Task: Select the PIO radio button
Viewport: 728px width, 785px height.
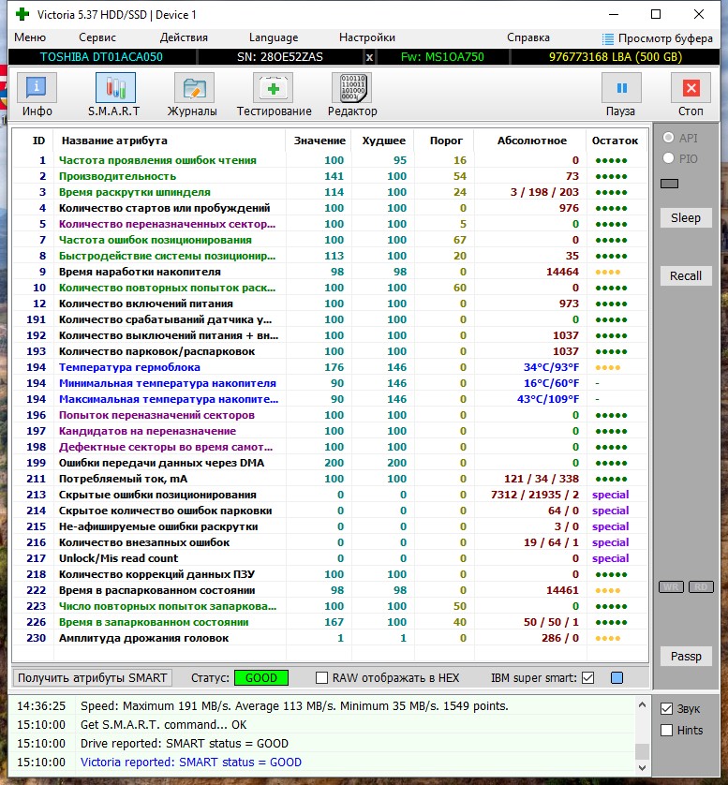Action: pyautogui.click(x=668, y=158)
